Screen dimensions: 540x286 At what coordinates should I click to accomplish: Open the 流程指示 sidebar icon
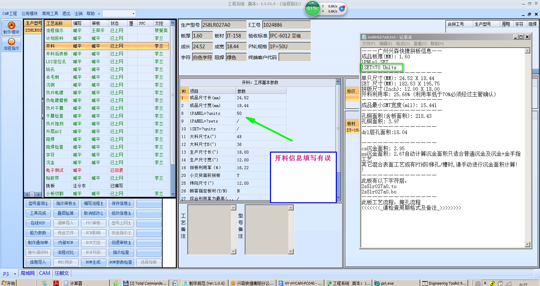click(x=11, y=44)
